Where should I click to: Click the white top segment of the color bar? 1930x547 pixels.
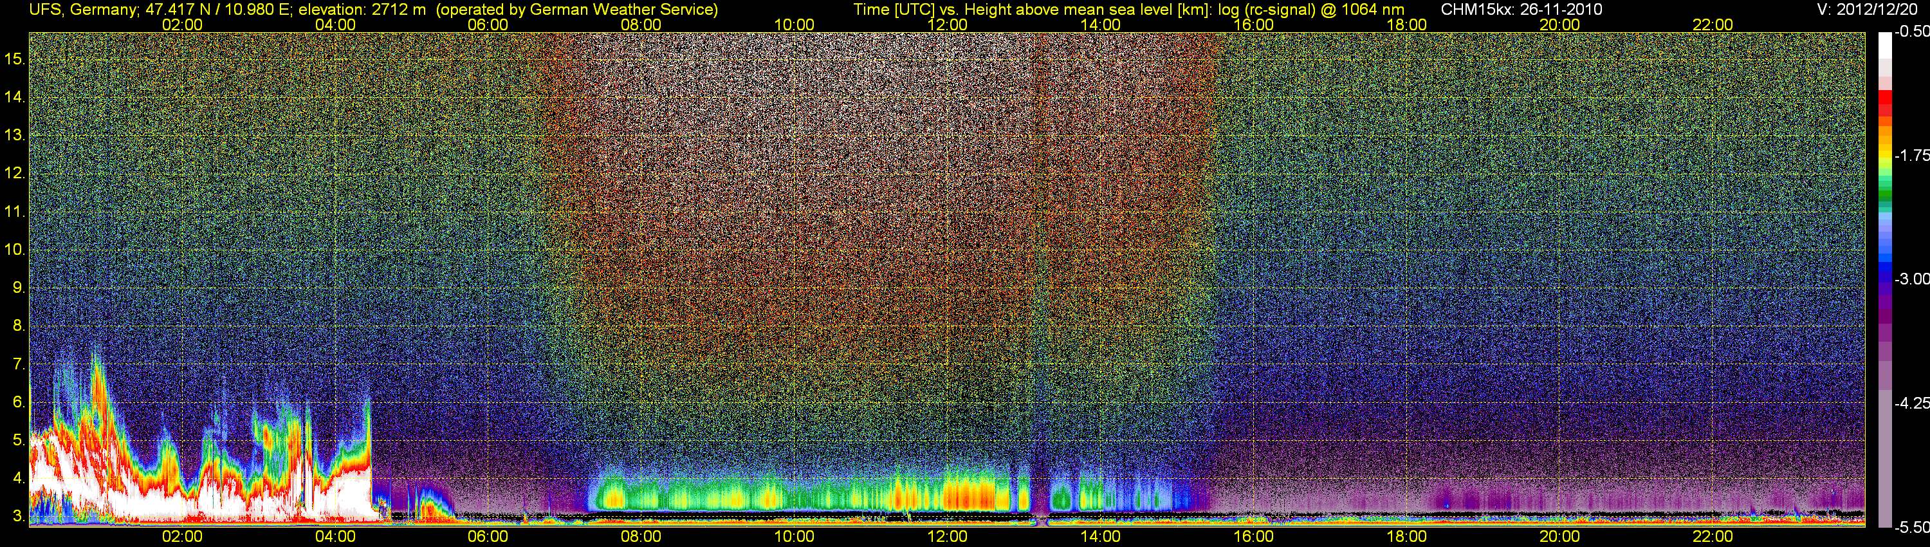pyautogui.click(x=1885, y=45)
